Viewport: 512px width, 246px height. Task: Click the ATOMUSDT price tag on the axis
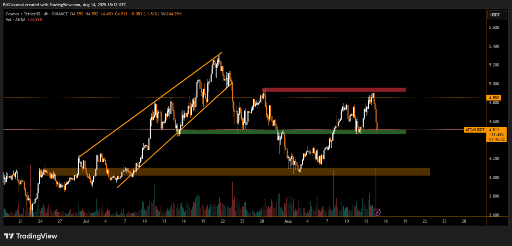click(x=475, y=130)
